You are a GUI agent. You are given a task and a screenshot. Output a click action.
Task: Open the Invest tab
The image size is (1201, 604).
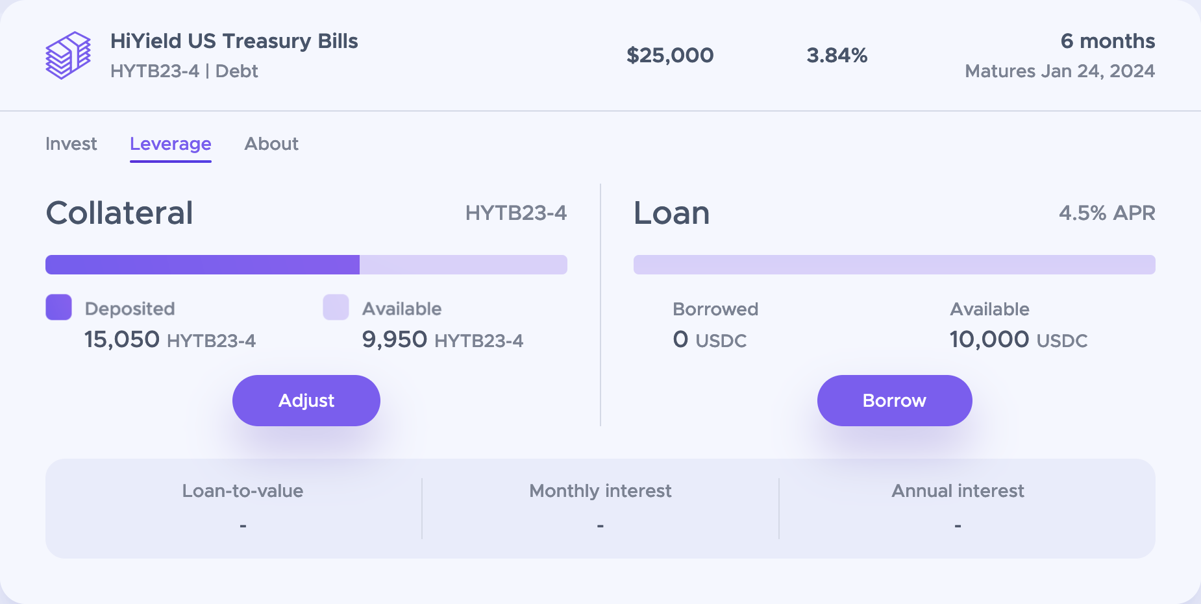click(71, 144)
